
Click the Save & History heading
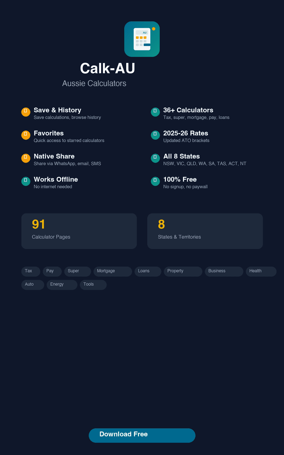(57, 110)
